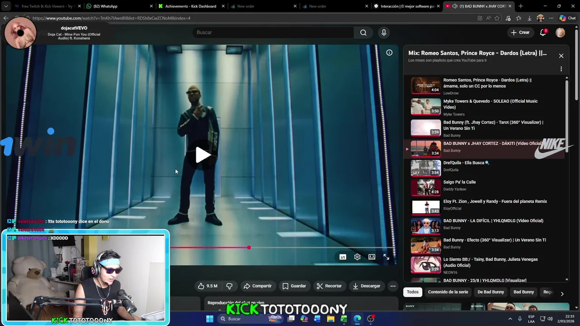Viewport: 580px width, 326px height.
Task: Open browser settings three-dot menu
Action: [x=551, y=18]
